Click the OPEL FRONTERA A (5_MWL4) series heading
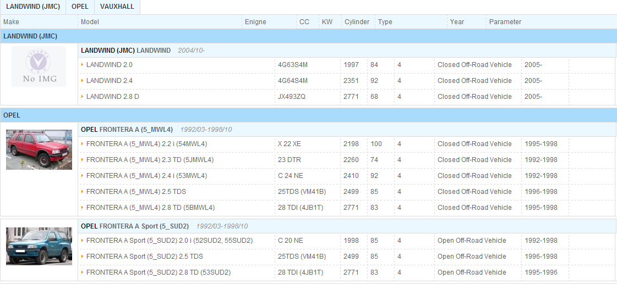This screenshot has height=284, width=617. [127, 129]
